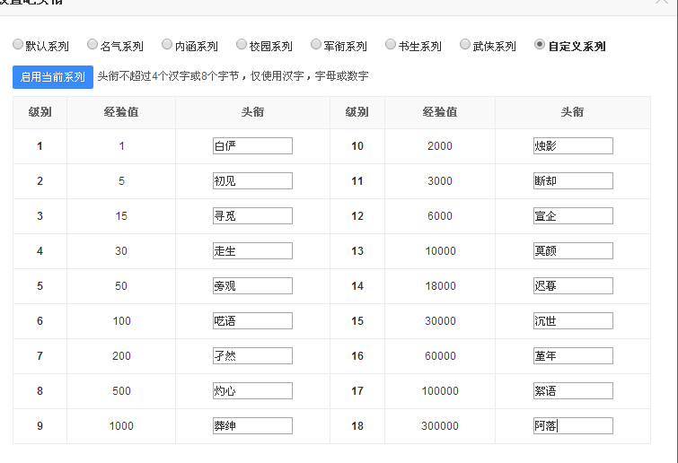The image size is (678, 463).
Task: Click the experience value 2000
Action: [440, 146]
